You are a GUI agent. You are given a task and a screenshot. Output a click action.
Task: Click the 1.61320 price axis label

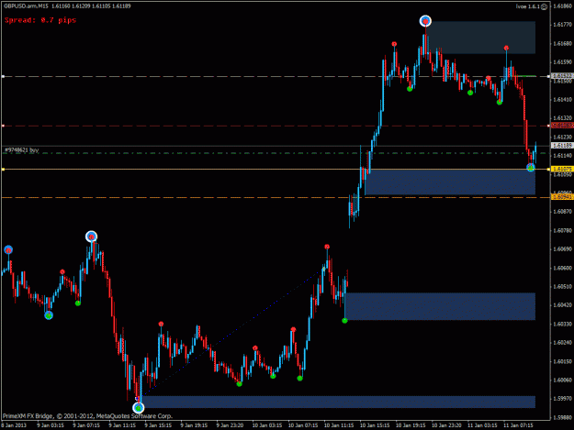pos(562,118)
